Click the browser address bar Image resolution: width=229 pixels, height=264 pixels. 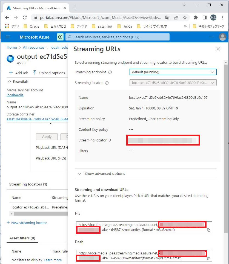(100, 18)
